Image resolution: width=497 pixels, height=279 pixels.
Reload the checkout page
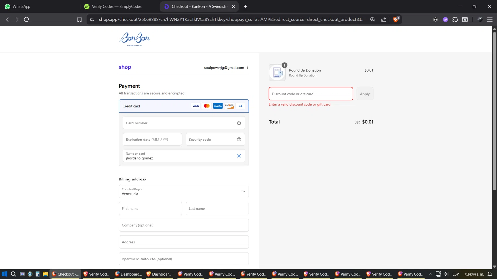click(27, 20)
